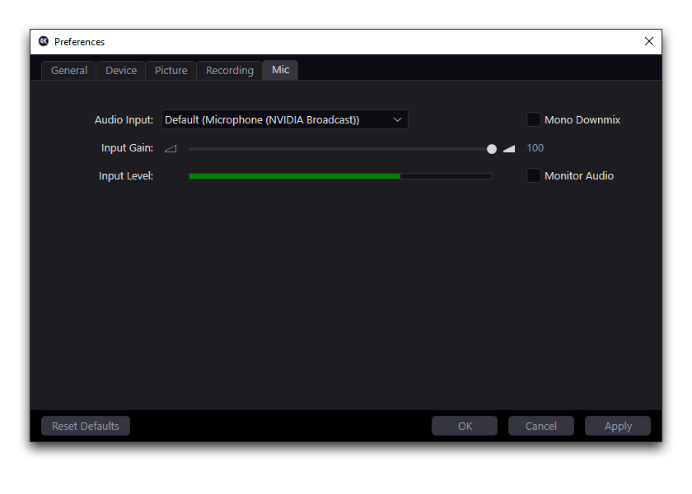This screenshot has width=692, height=494.
Task: Select the Picture tab
Action: coord(171,71)
